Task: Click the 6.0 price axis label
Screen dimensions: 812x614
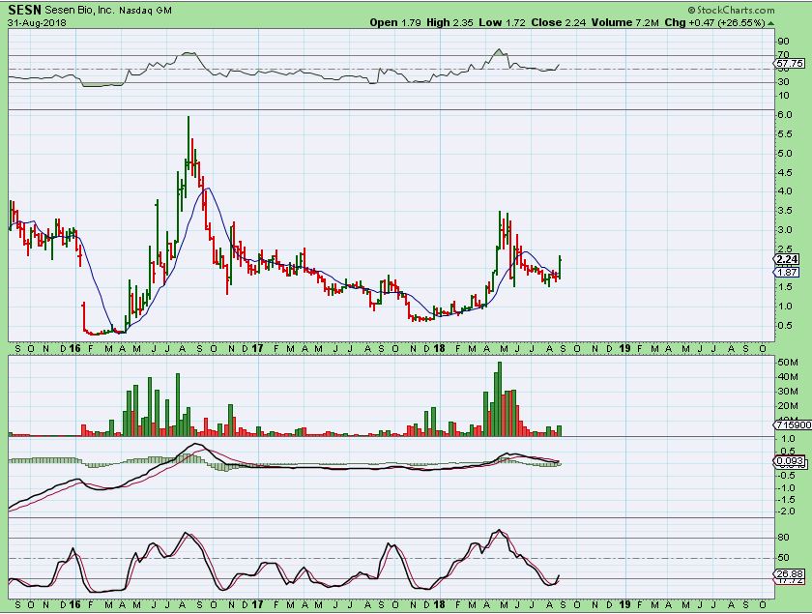Action: coord(786,115)
